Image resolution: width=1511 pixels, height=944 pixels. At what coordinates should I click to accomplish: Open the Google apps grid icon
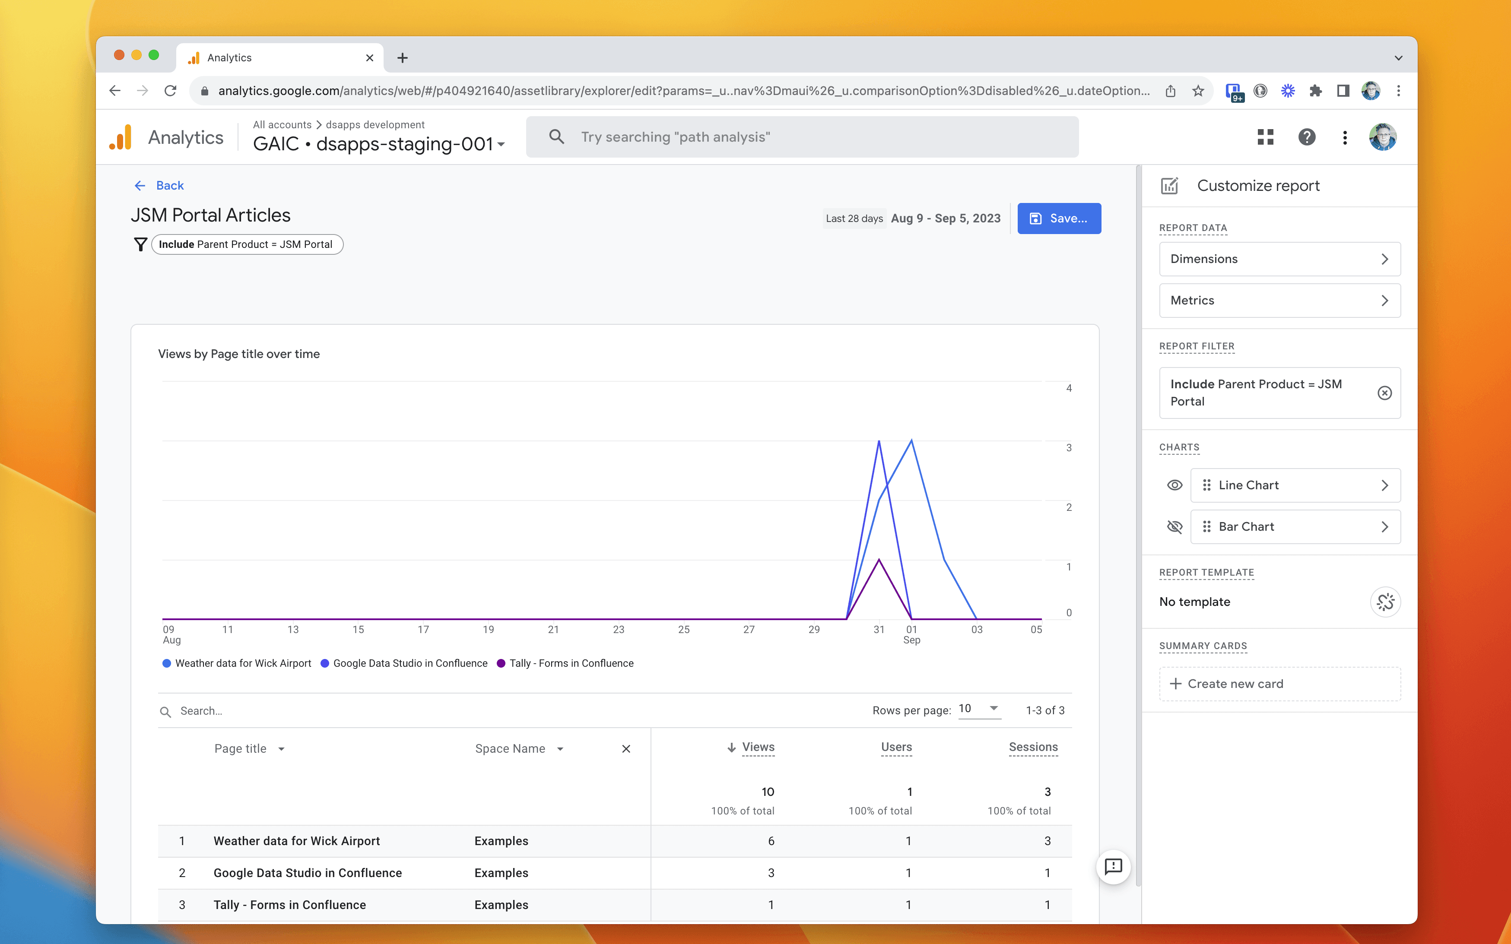[x=1266, y=137]
